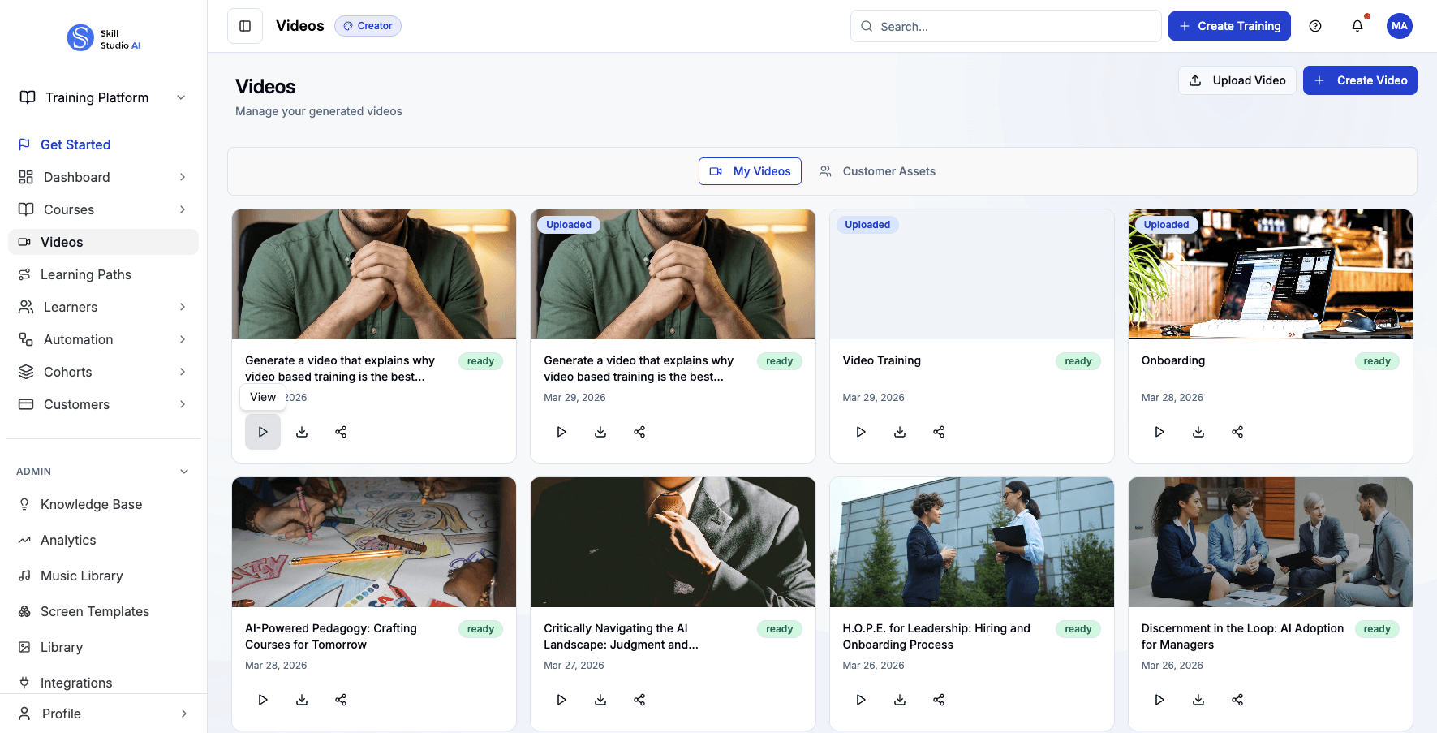
Task: Share the first 'Generate a video' card
Action: [341, 432]
